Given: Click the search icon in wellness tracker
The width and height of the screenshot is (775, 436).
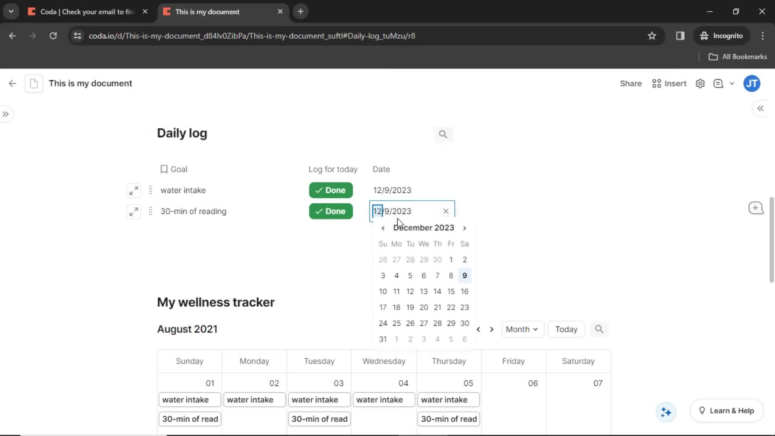Looking at the screenshot, I should 599,329.
